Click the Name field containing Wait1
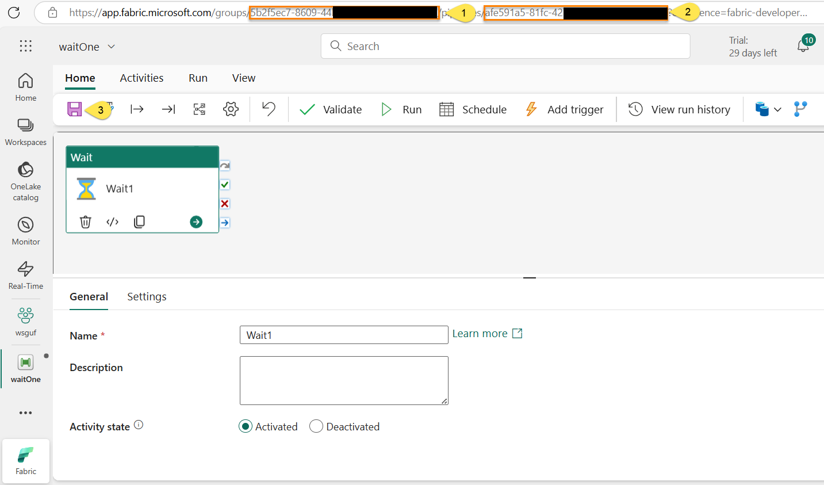824x485 pixels. pyautogui.click(x=344, y=335)
